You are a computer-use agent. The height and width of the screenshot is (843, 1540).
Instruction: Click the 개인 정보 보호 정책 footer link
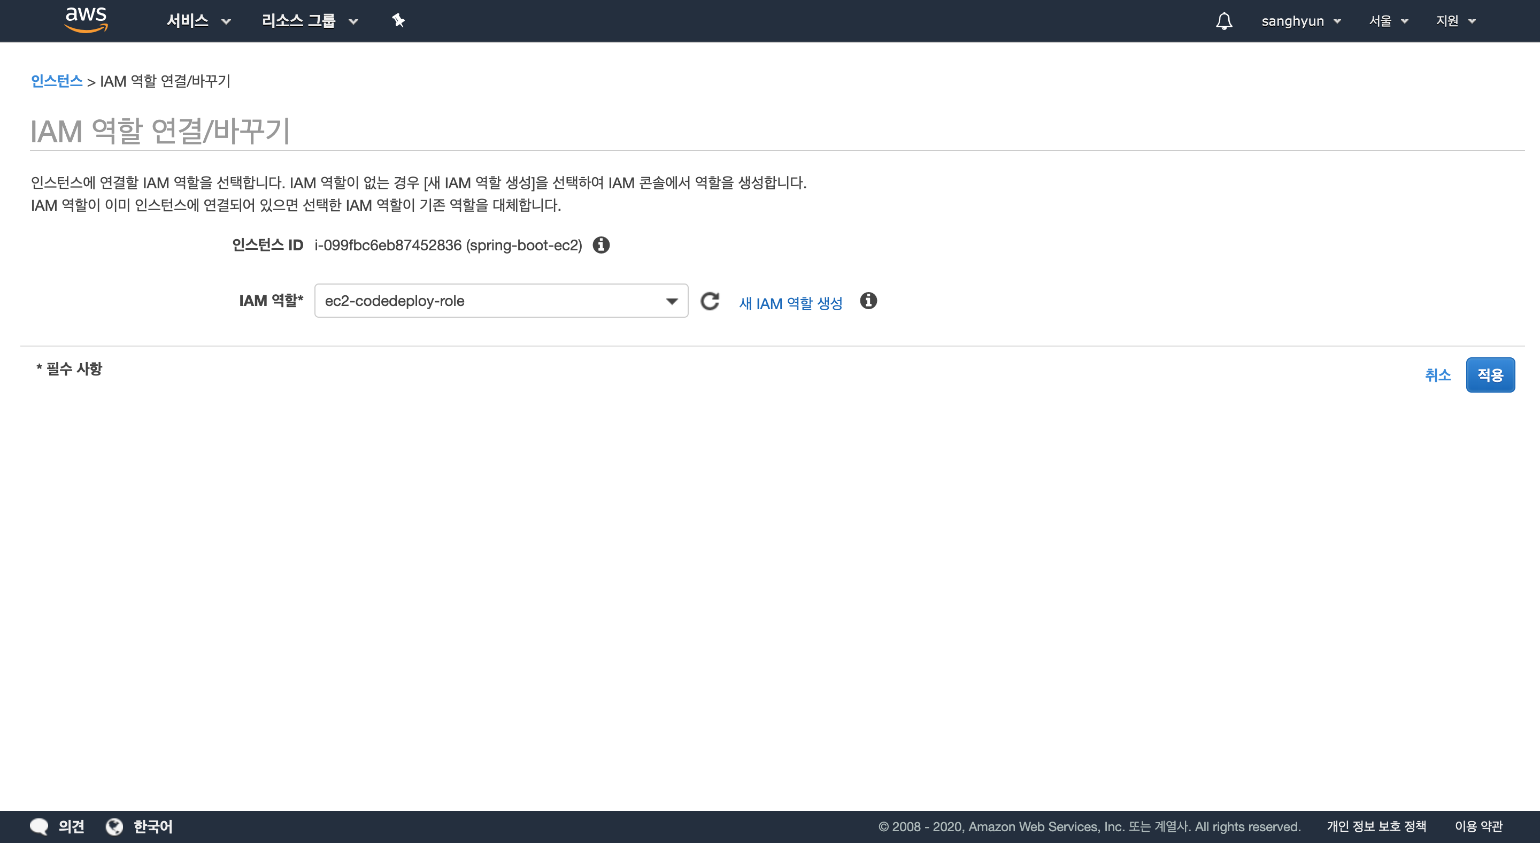[x=1376, y=826]
